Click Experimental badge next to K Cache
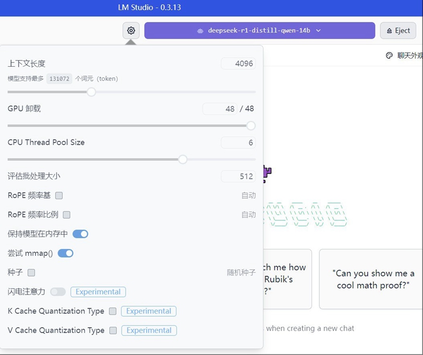This screenshot has height=355, width=423. point(149,311)
